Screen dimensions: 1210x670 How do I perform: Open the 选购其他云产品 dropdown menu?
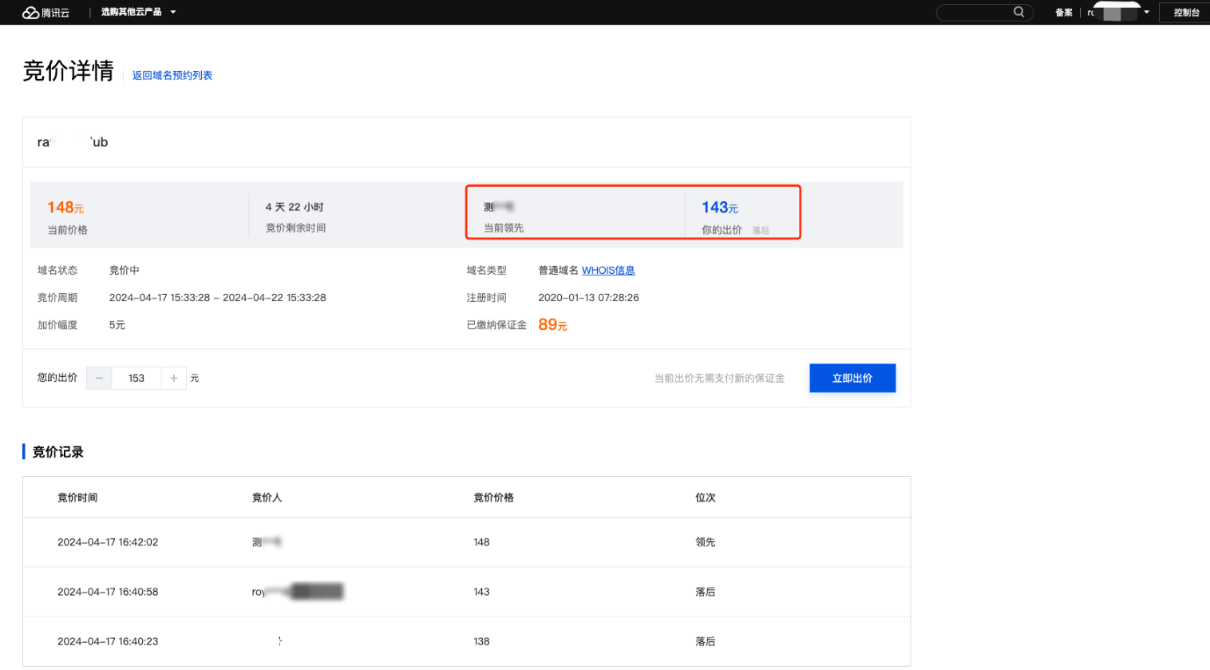coord(137,12)
